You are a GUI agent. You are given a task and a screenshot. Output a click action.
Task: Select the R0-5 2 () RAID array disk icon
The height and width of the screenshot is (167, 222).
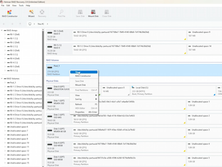(x=50, y=46)
